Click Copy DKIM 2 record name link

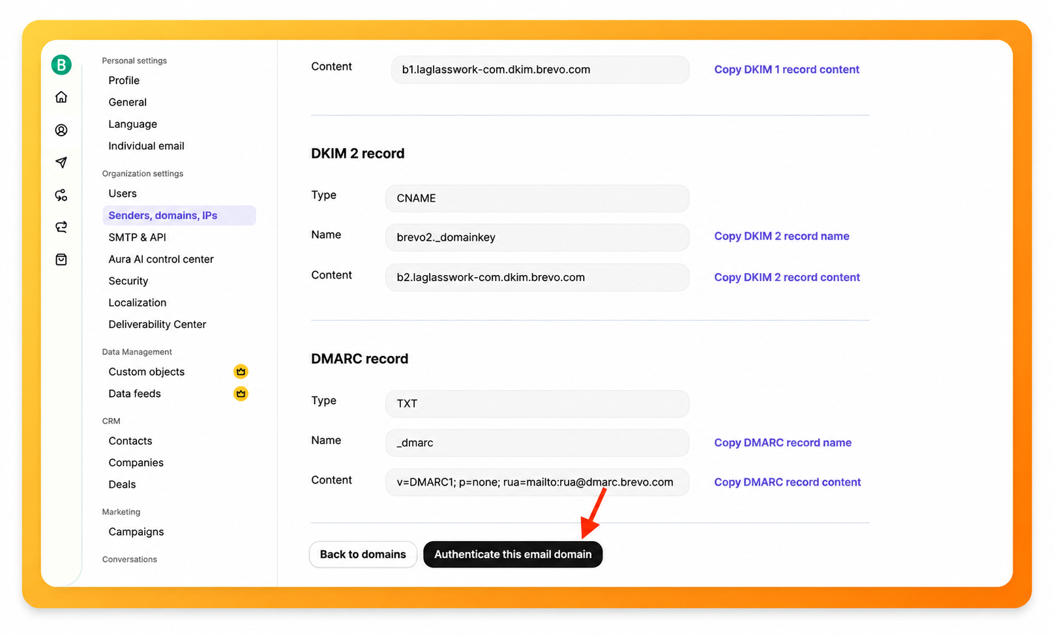[x=782, y=236]
